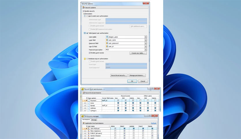241x139 pixels.
Task: Open the Password field dropdown
Action: [146, 43]
